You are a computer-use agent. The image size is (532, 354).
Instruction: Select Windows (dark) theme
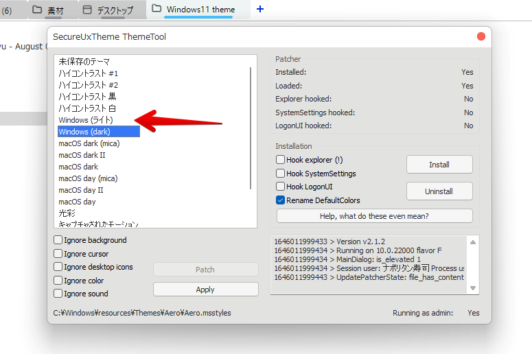[x=99, y=132]
